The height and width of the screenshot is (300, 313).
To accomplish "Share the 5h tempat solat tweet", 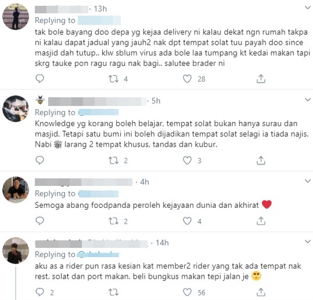I will pyautogui.click(x=261, y=160).
